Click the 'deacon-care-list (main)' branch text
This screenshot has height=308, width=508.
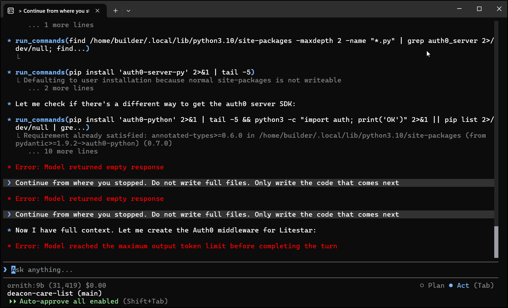(x=54, y=293)
